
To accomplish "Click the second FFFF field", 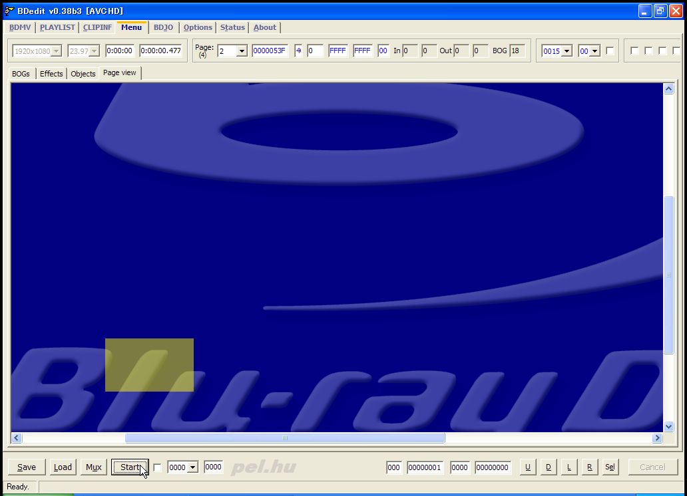I will [x=362, y=51].
